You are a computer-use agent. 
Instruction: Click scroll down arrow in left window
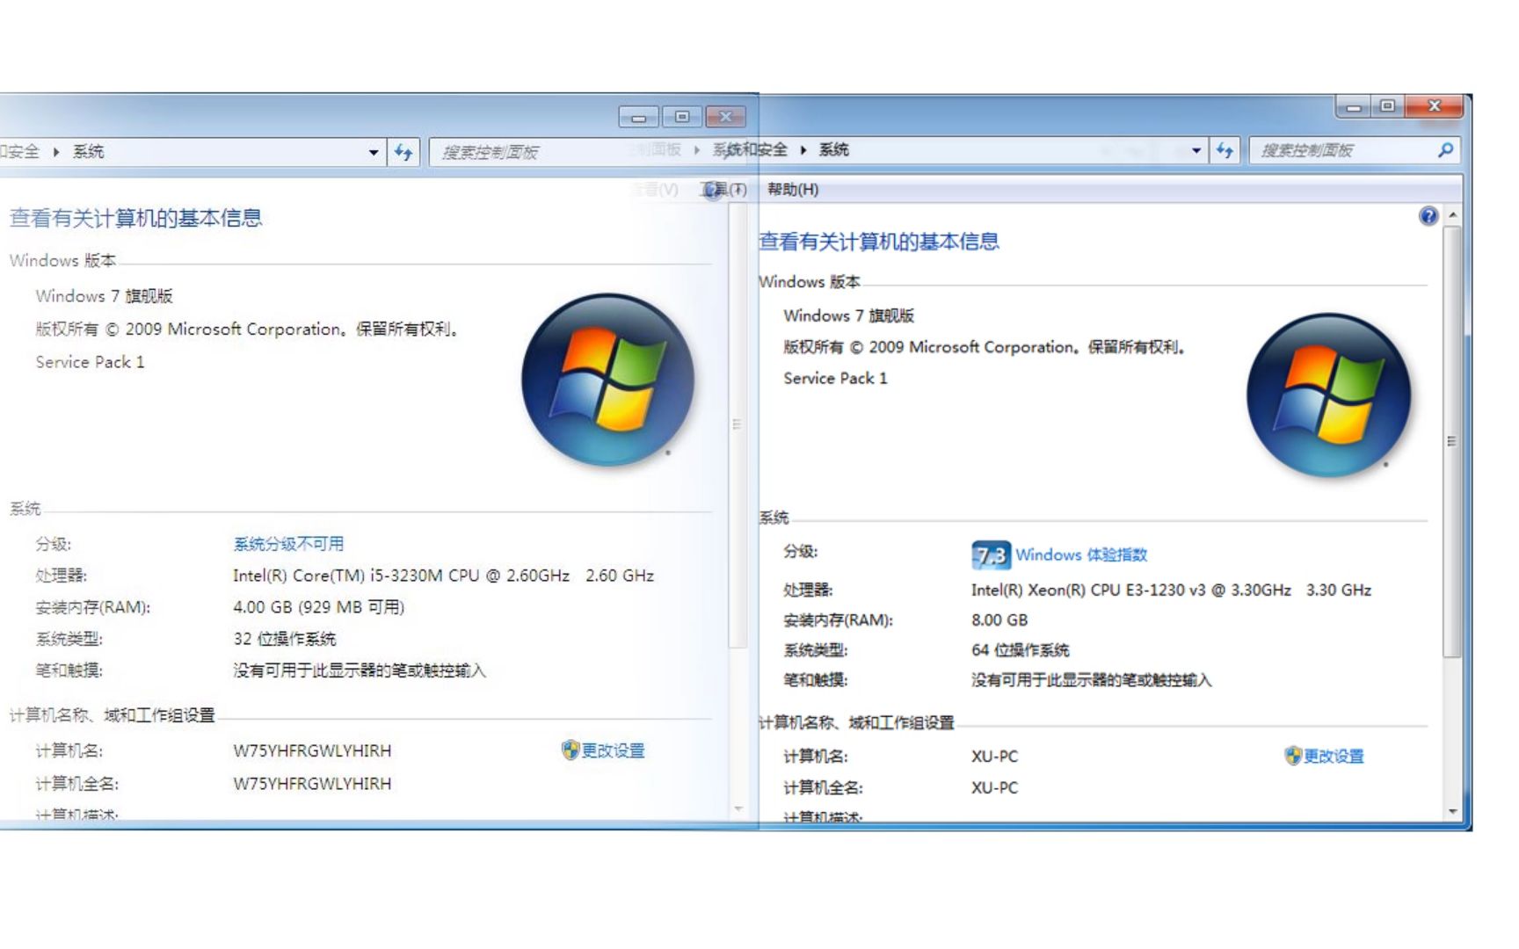point(738,808)
